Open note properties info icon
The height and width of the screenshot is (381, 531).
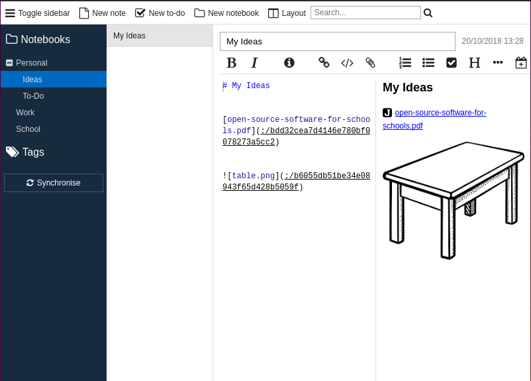click(289, 63)
